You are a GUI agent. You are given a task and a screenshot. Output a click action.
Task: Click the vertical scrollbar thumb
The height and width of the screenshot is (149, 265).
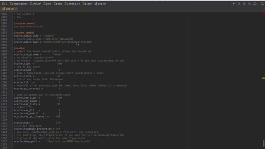(264, 143)
